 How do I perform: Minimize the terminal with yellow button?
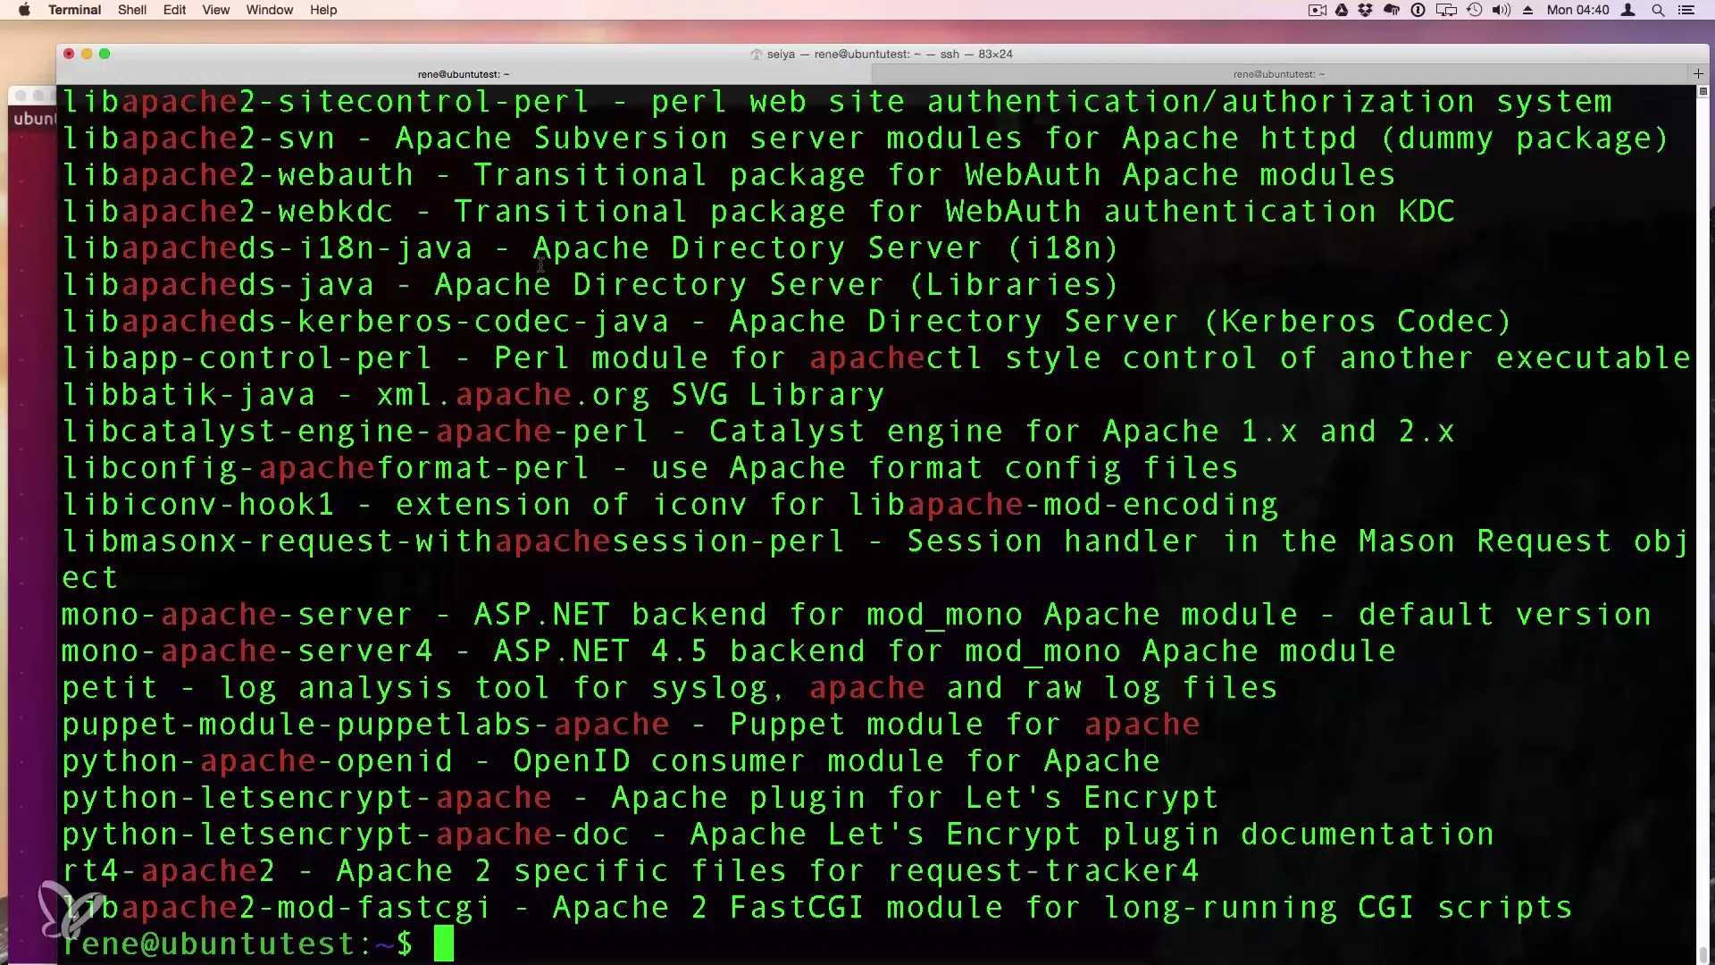tap(87, 54)
